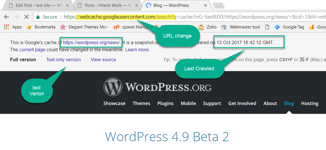Open Blog in WordPress nav

(x=289, y=103)
